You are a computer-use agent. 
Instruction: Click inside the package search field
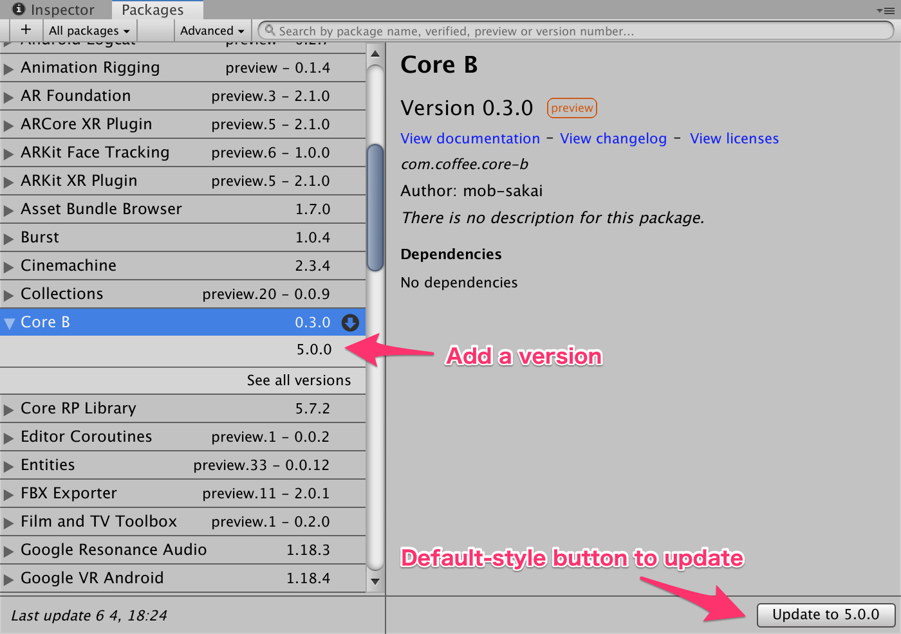click(515, 30)
